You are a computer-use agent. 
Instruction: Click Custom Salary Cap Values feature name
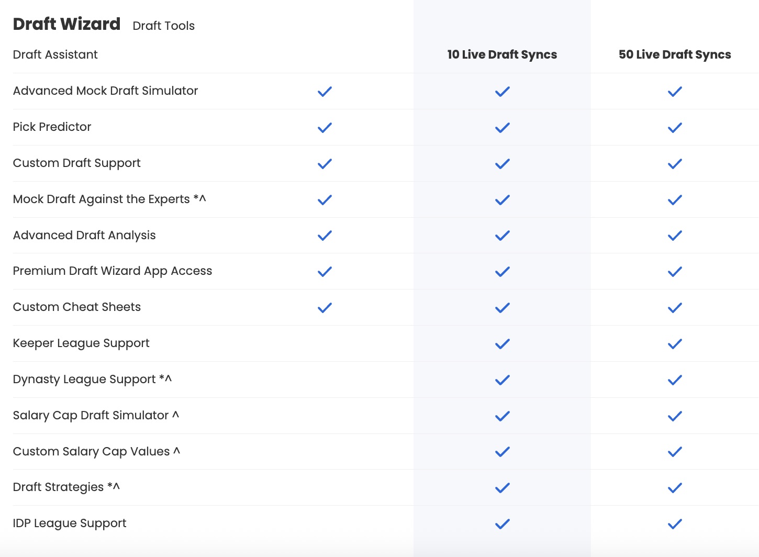point(96,451)
